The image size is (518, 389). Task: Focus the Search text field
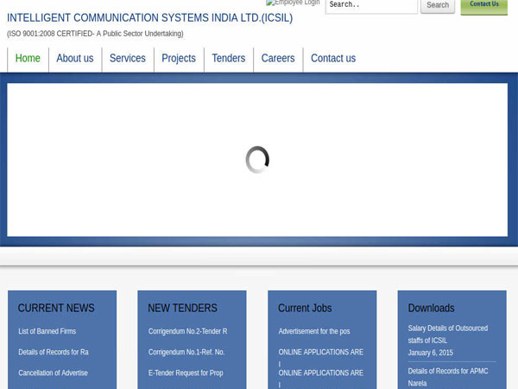[x=370, y=5]
